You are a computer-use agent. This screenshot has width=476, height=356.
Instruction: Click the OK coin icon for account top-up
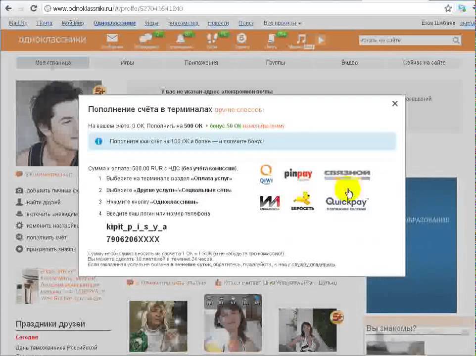(19, 237)
